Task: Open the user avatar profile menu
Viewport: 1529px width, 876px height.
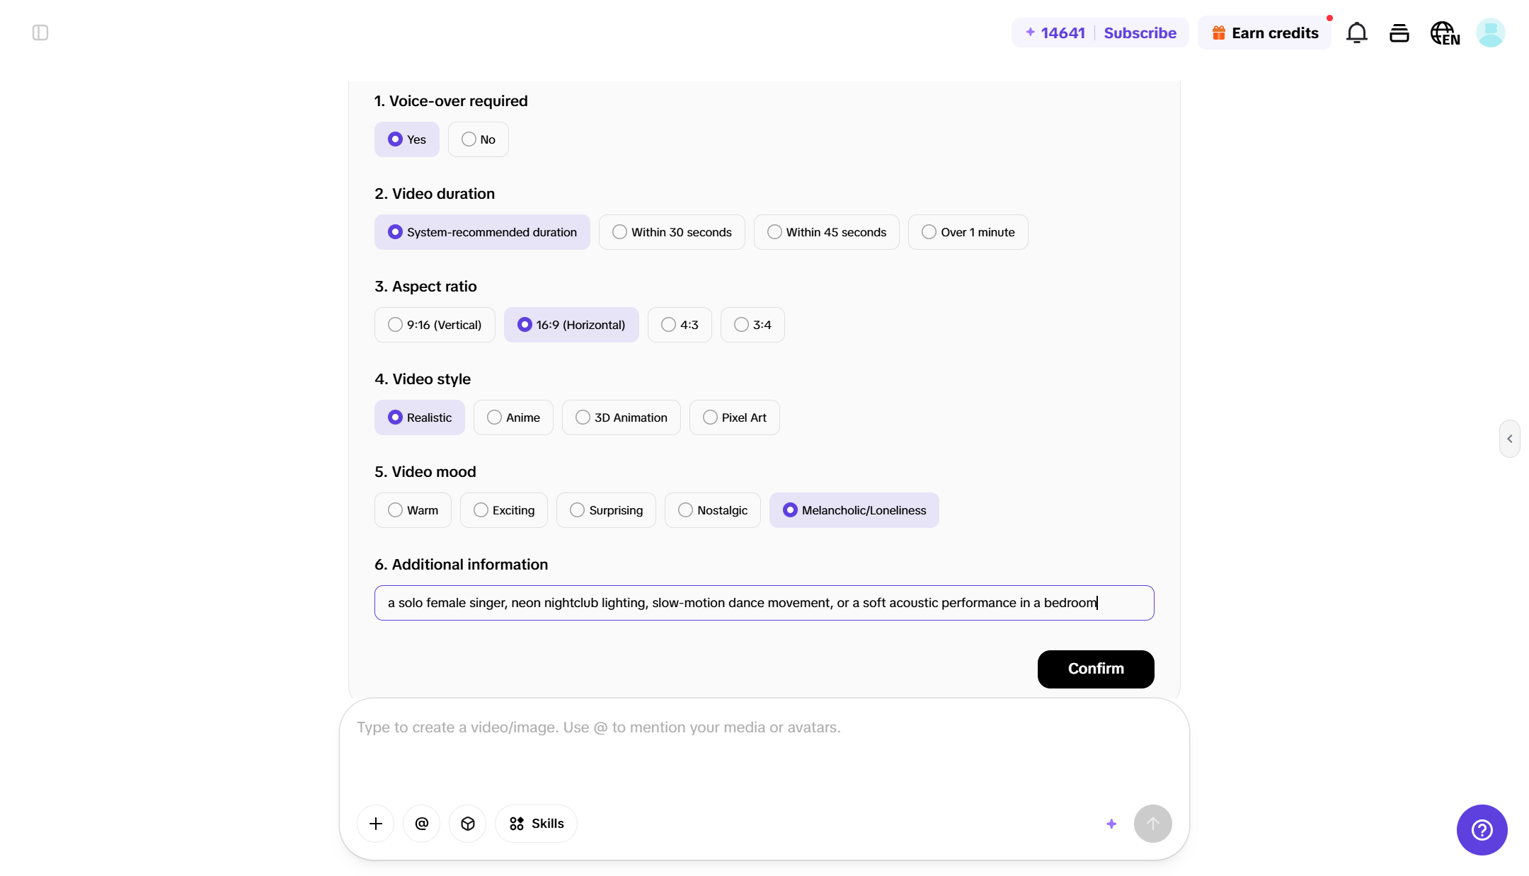Action: pyautogui.click(x=1491, y=33)
